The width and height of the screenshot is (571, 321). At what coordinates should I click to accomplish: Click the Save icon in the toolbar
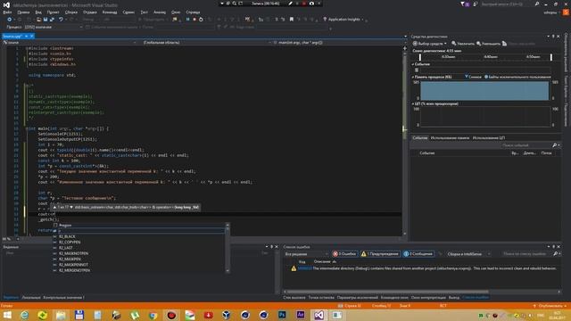coord(46,20)
